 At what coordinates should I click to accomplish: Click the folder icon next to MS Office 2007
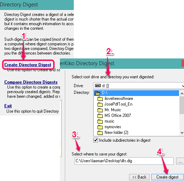tap(100, 116)
